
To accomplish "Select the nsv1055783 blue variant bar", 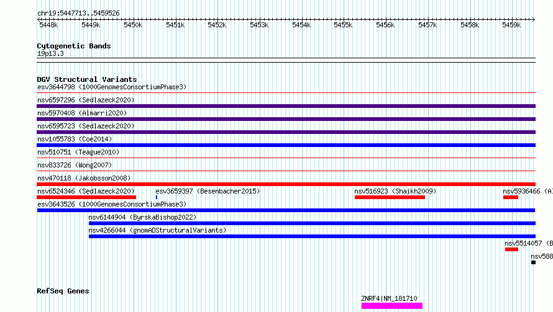I will (x=286, y=145).
